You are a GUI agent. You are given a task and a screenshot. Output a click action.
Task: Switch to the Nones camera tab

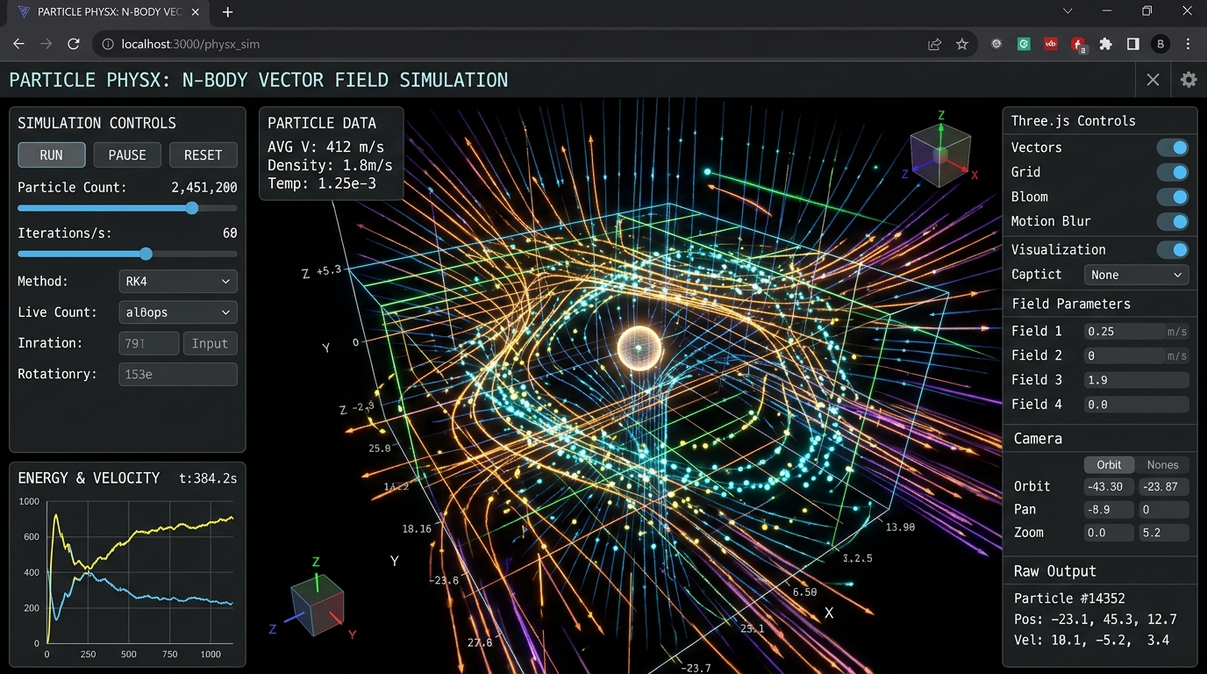click(1162, 464)
